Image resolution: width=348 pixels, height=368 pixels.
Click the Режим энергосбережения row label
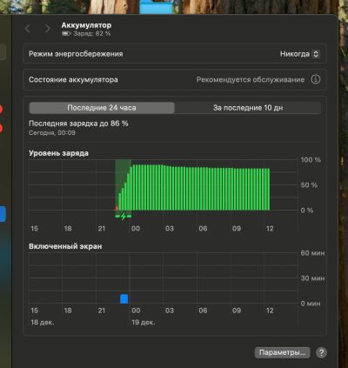76,54
